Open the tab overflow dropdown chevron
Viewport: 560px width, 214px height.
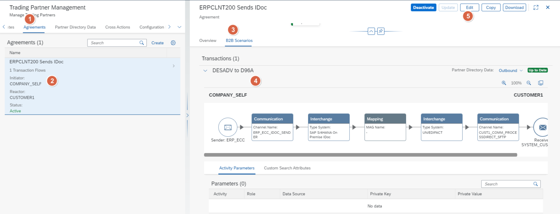click(179, 27)
